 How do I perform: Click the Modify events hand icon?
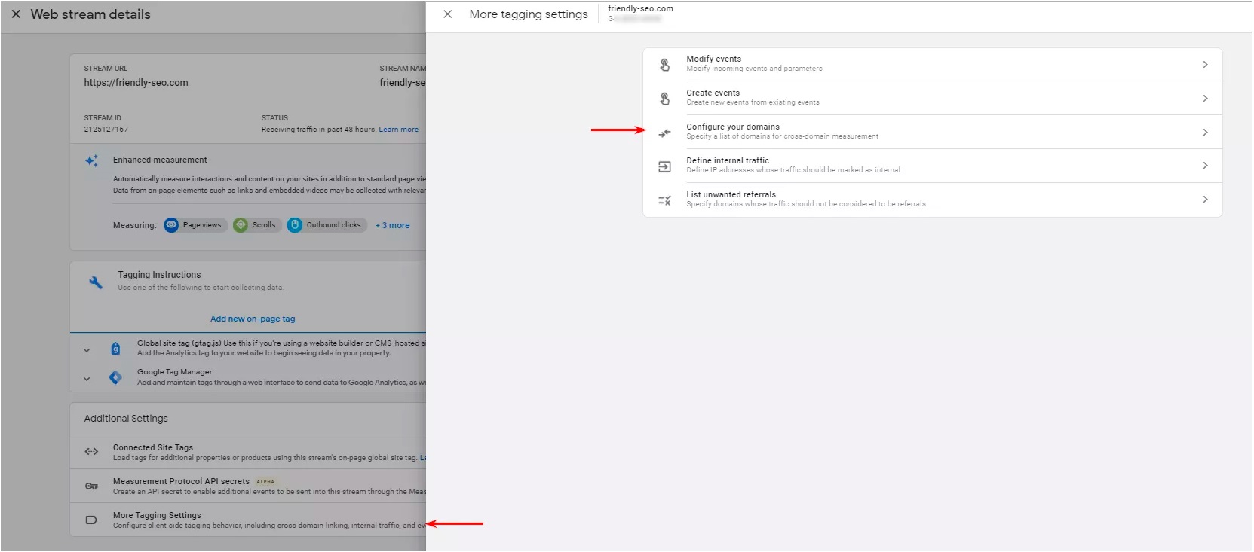coord(664,65)
